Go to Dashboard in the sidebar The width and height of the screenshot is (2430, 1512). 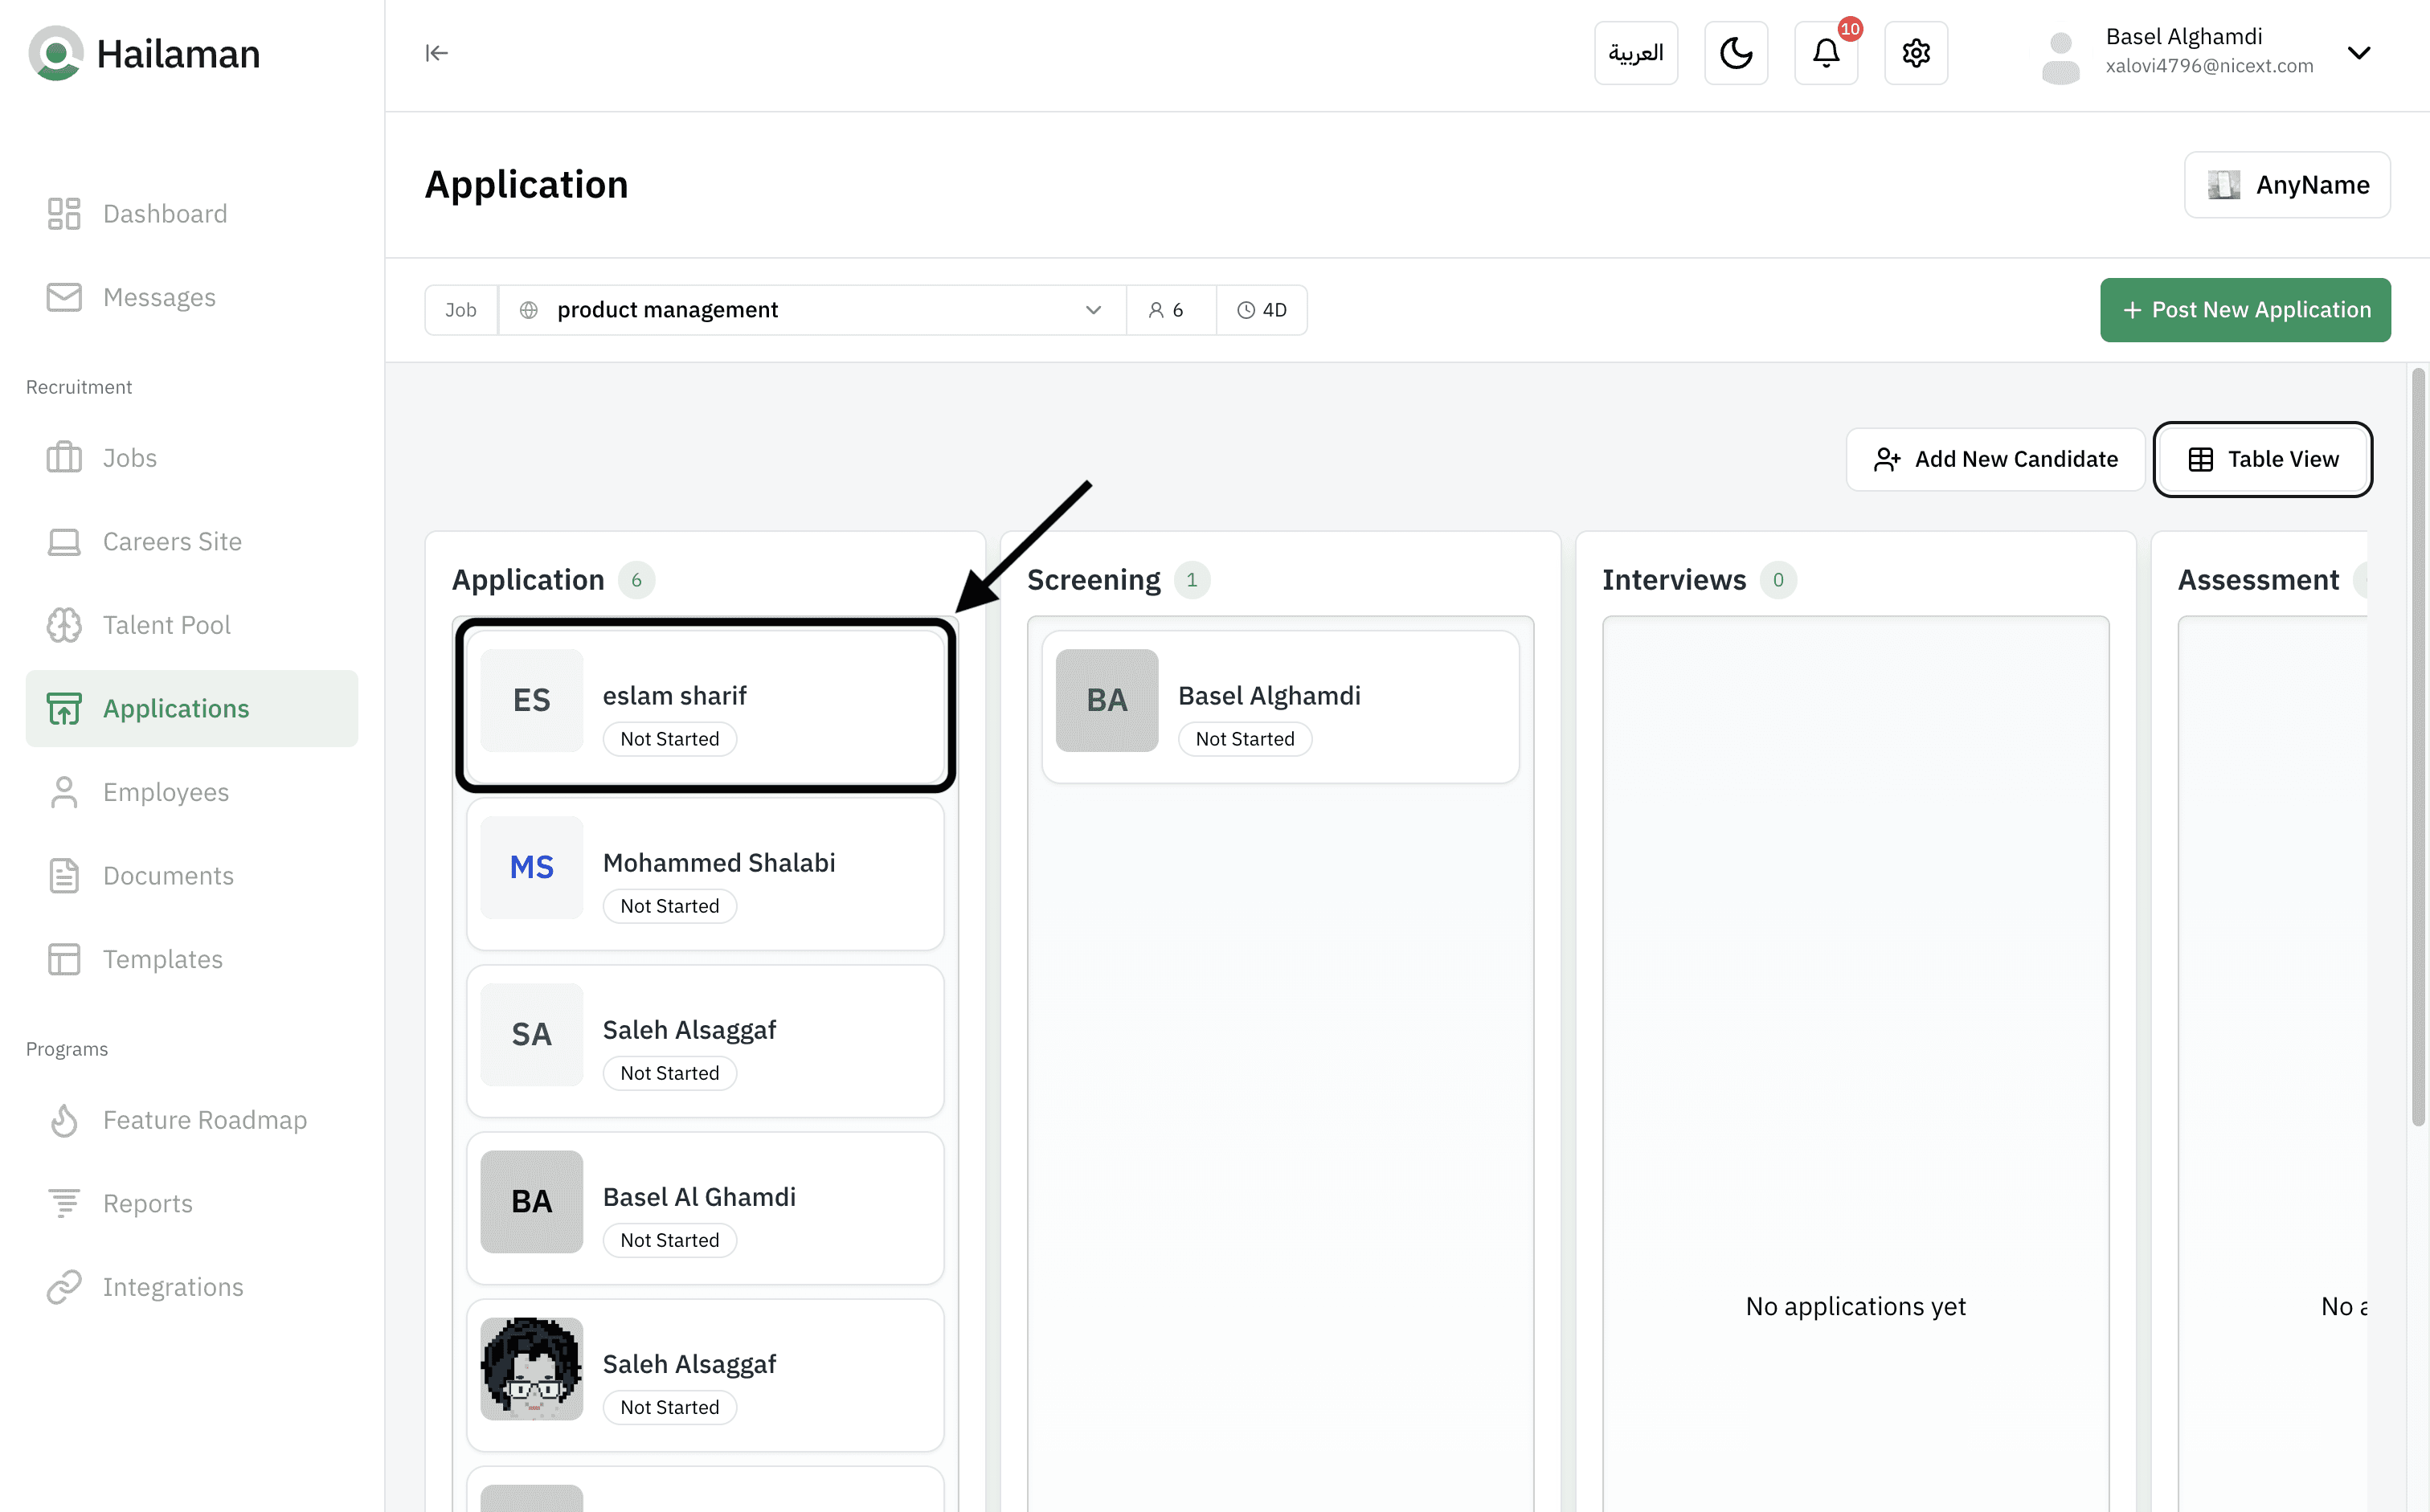(x=165, y=214)
